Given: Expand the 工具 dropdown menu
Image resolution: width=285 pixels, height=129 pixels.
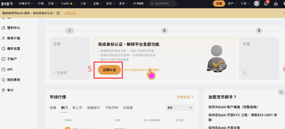Looking at the screenshot, I should tap(84, 3).
